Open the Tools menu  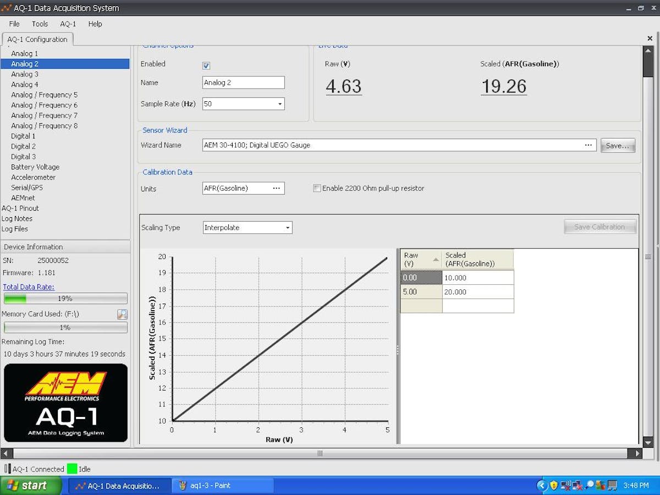click(40, 24)
